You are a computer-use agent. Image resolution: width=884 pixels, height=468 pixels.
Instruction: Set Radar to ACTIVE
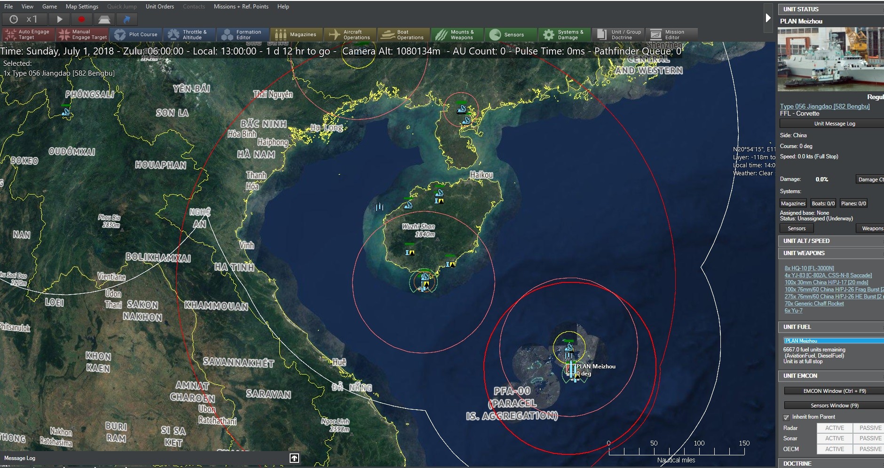(x=835, y=428)
